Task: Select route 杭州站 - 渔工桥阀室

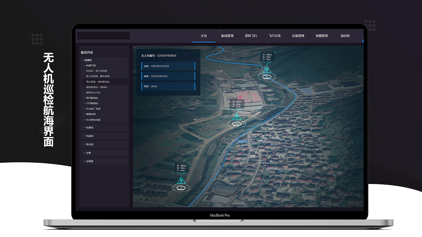Action: (x=97, y=71)
